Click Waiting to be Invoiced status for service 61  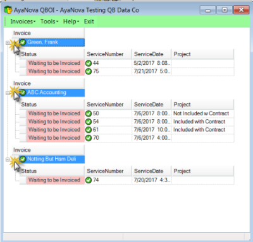[x=56, y=130]
